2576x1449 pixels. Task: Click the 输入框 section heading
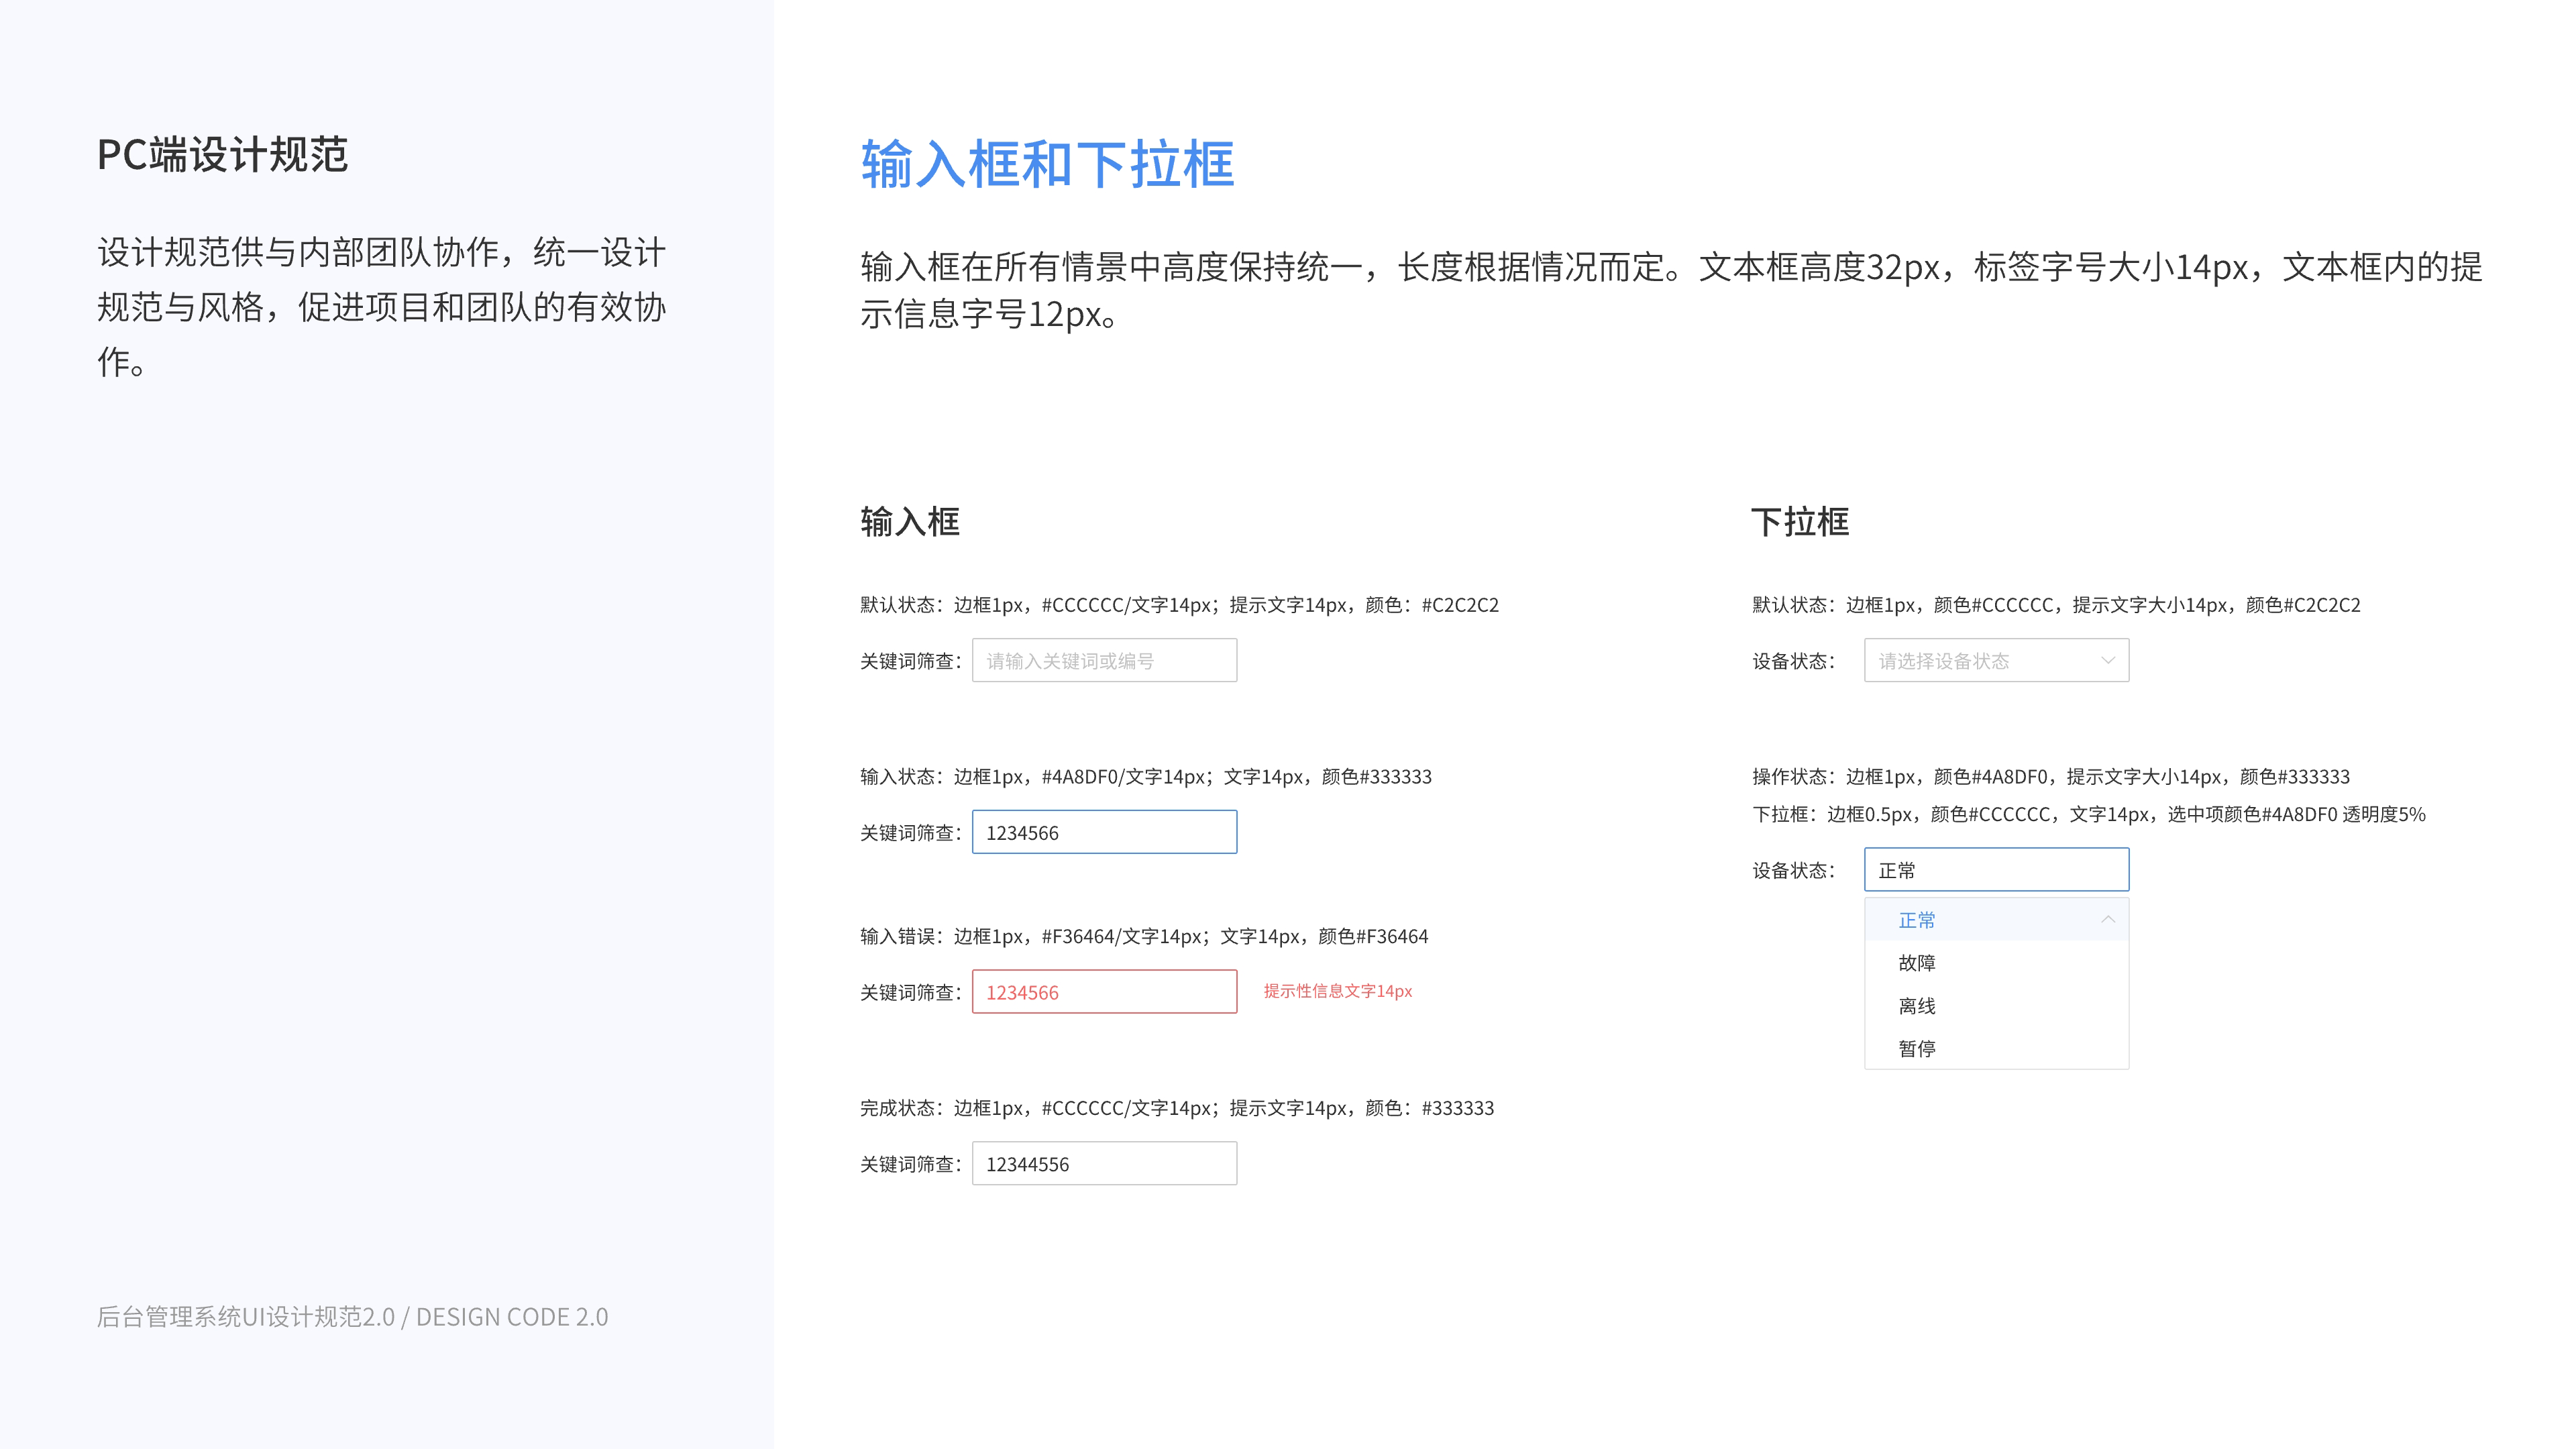coord(909,521)
